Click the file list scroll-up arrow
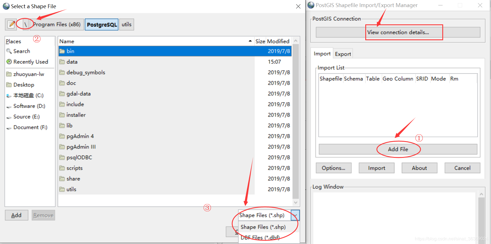This screenshot has width=491, height=244. tap(296, 41)
